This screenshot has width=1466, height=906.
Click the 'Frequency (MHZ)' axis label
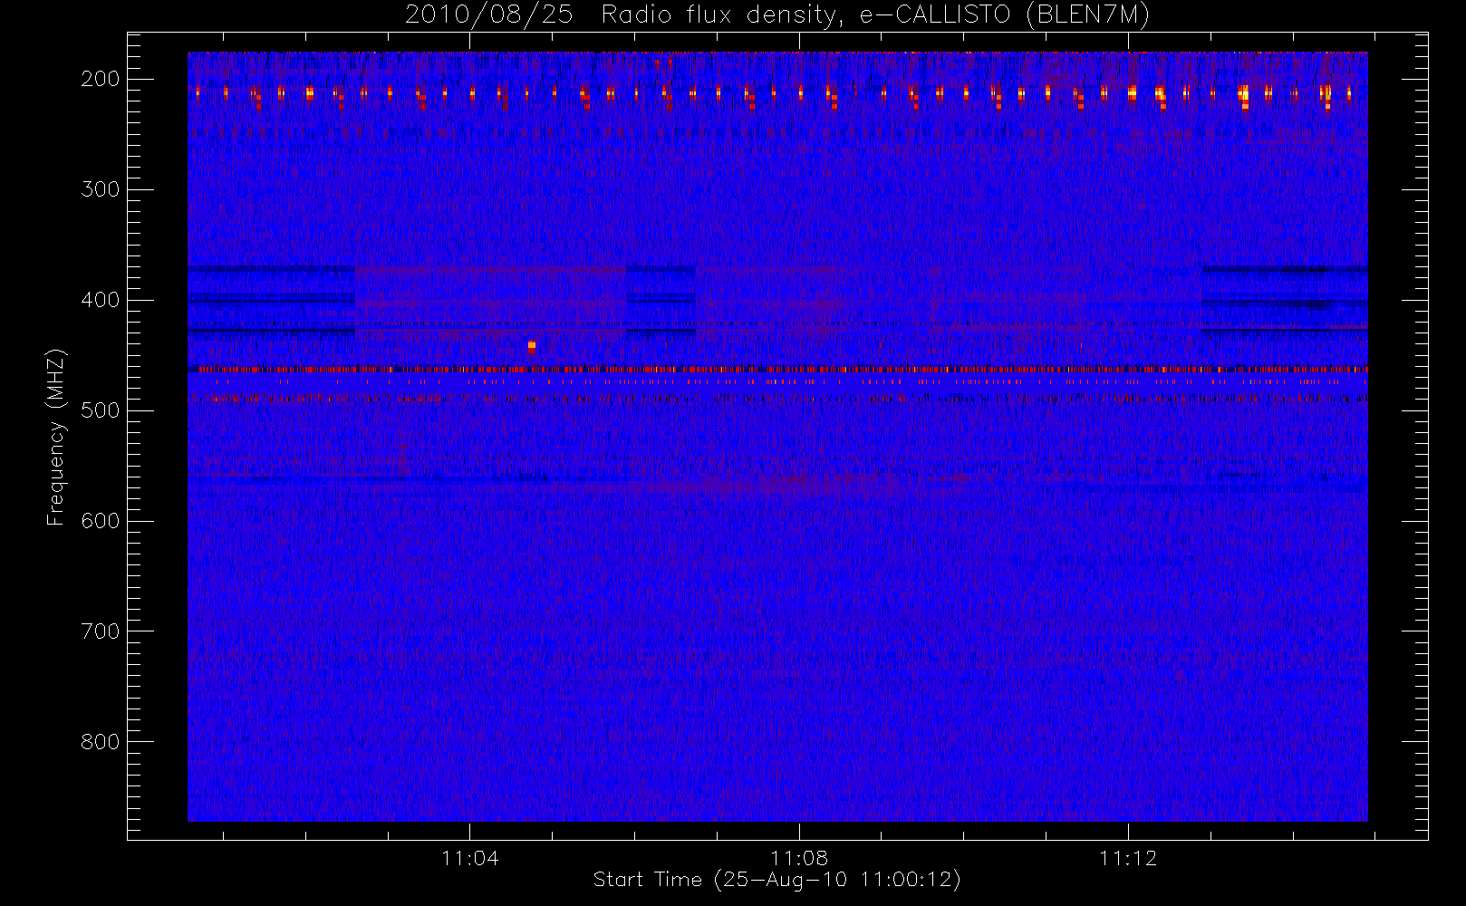tap(56, 437)
